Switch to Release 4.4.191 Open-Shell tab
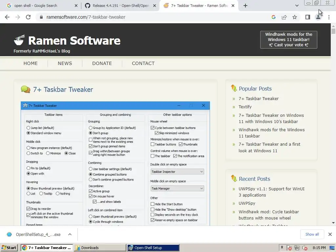336x252 pixels. (x=120, y=6)
